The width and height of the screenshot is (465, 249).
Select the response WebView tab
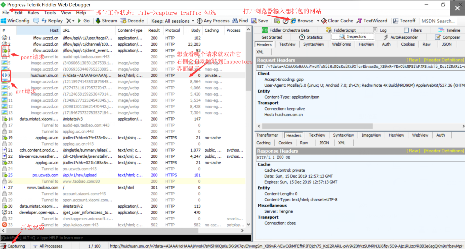pyautogui.click(x=420, y=135)
